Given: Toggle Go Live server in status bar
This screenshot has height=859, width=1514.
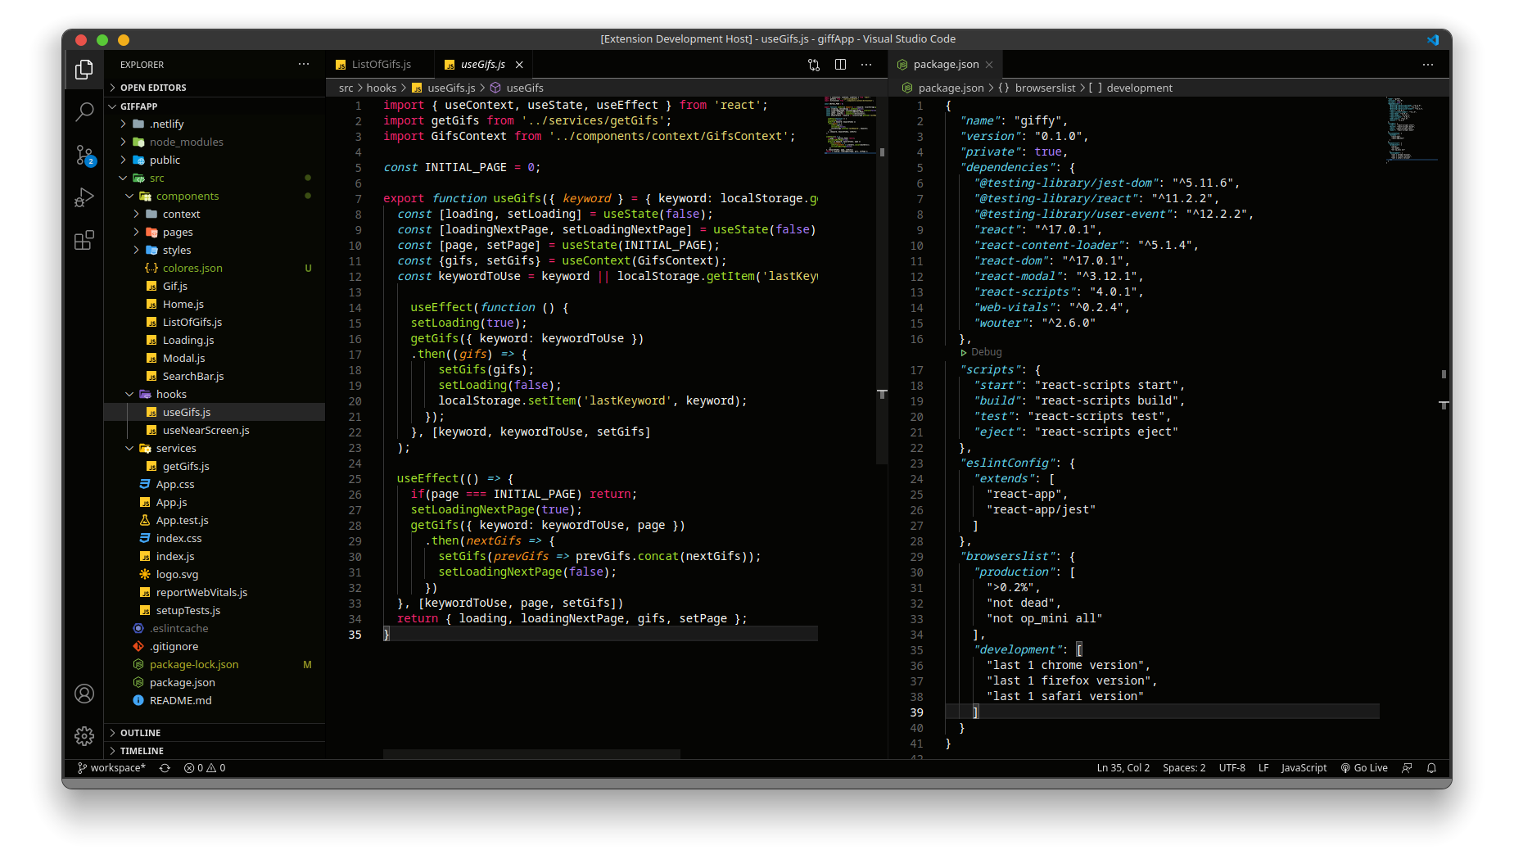Looking at the screenshot, I should (1364, 768).
